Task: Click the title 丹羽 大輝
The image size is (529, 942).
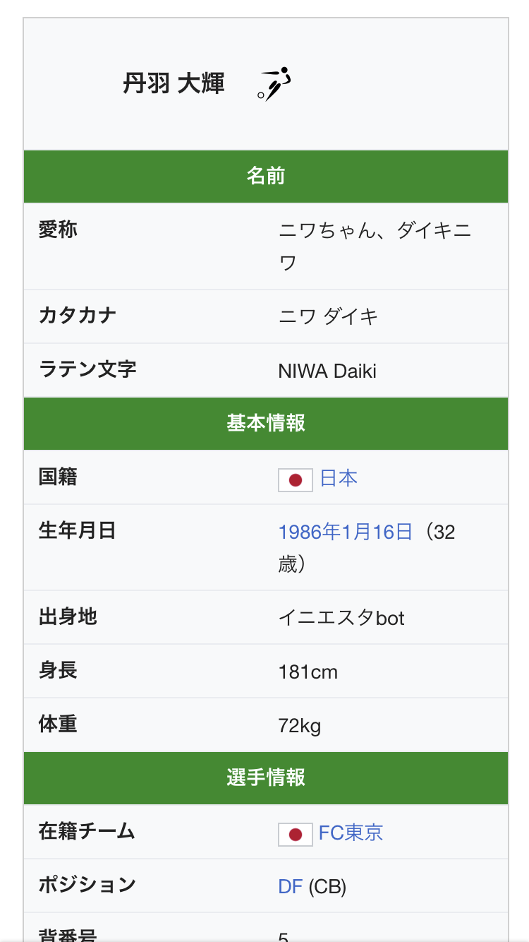Action: [174, 84]
